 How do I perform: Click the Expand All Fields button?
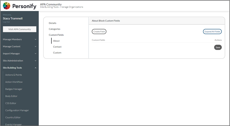pyautogui.click(x=212, y=32)
